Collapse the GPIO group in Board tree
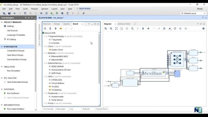This screenshot has width=208, height=117. point(45,77)
